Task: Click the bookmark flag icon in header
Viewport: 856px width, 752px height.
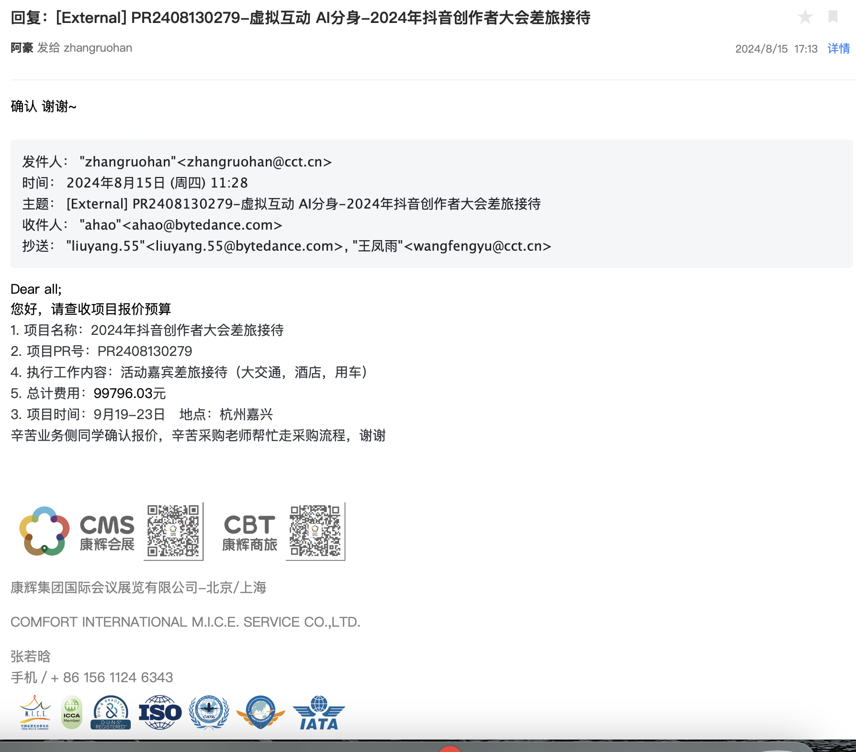Action: (833, 17)
